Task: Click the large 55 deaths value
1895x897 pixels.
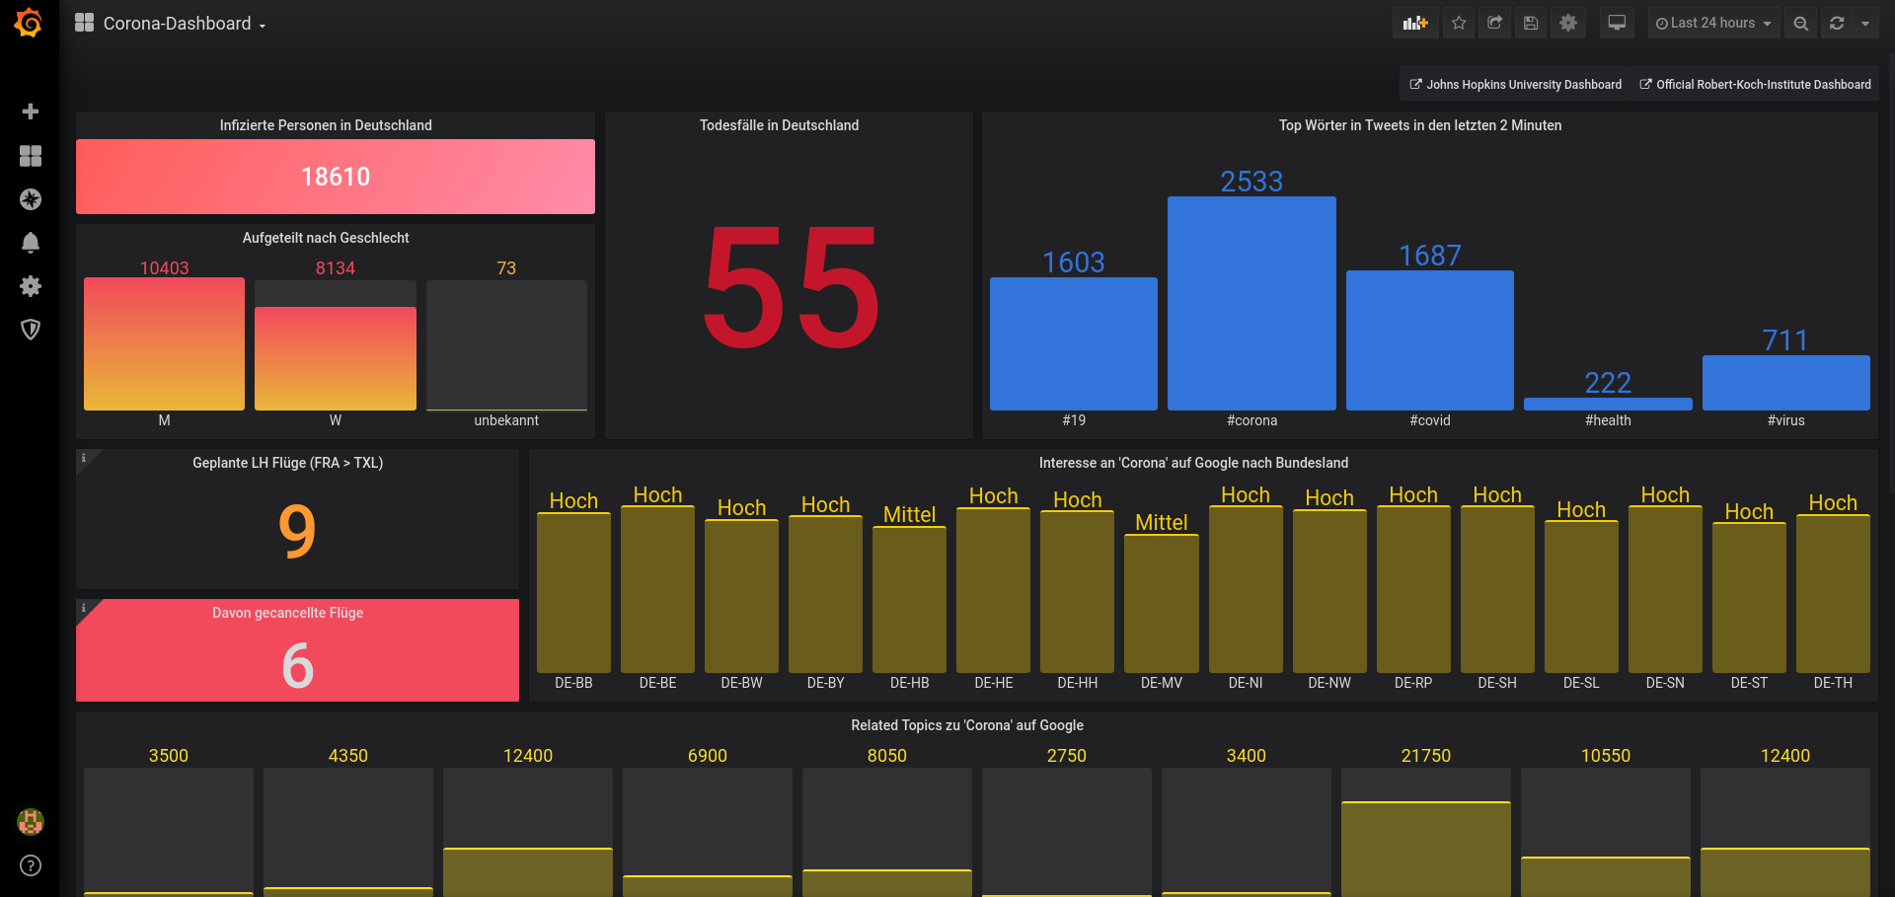Action: (790, 287)
